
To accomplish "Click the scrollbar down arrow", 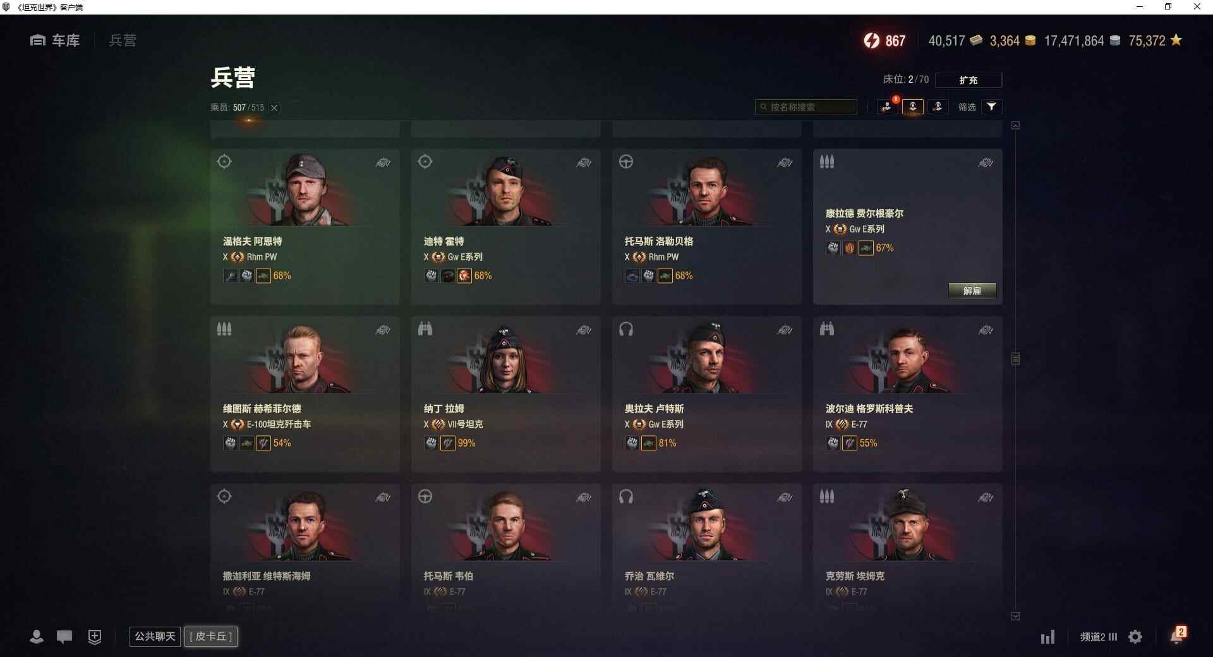I will click(1015, 616).
